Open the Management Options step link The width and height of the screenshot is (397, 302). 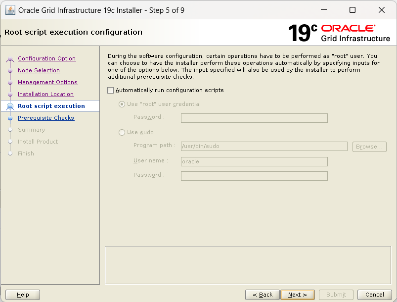(x=47, y=82)
